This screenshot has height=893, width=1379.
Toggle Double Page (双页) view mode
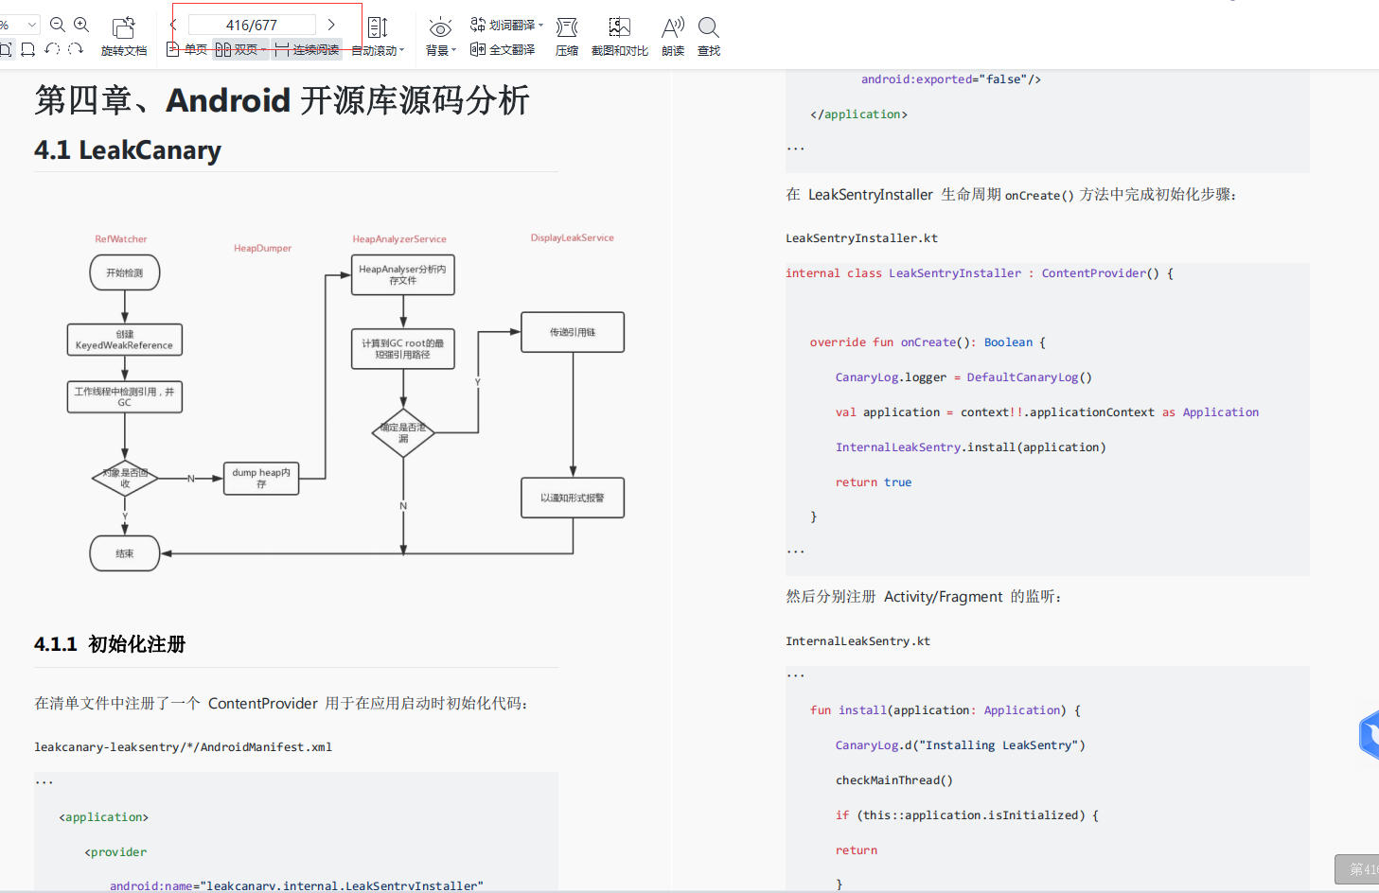239,49
